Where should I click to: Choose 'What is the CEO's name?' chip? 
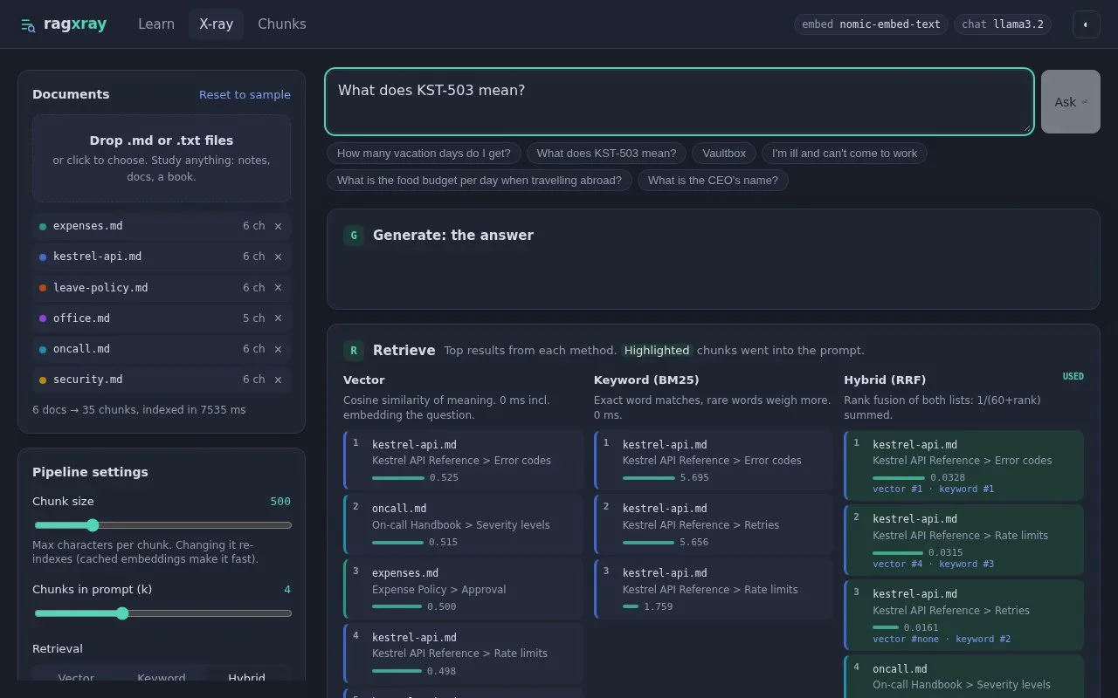714,181
